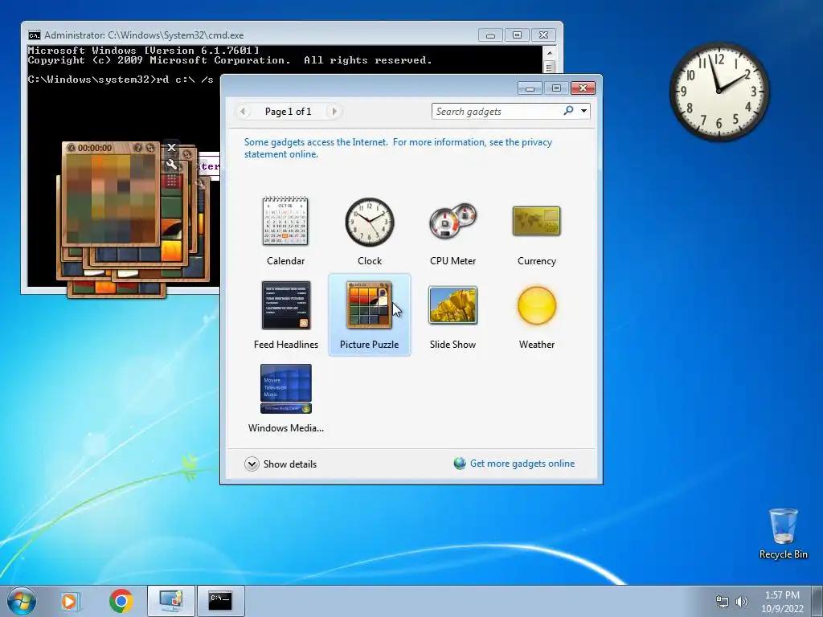Expand Show details chevron
823x617 pixels.
(252, 464)
